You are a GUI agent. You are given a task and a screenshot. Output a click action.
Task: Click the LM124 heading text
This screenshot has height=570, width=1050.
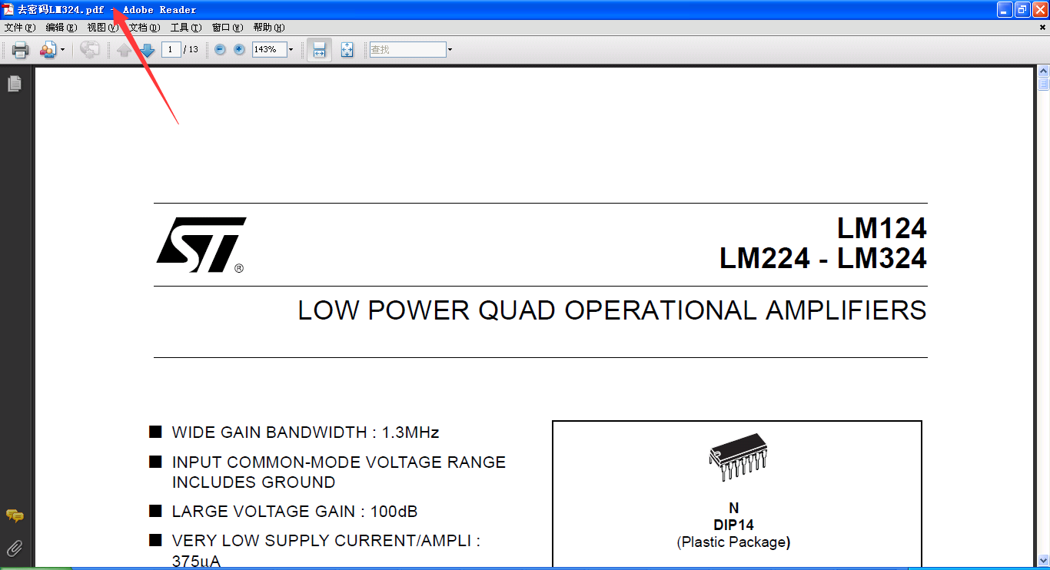(882, 229)
